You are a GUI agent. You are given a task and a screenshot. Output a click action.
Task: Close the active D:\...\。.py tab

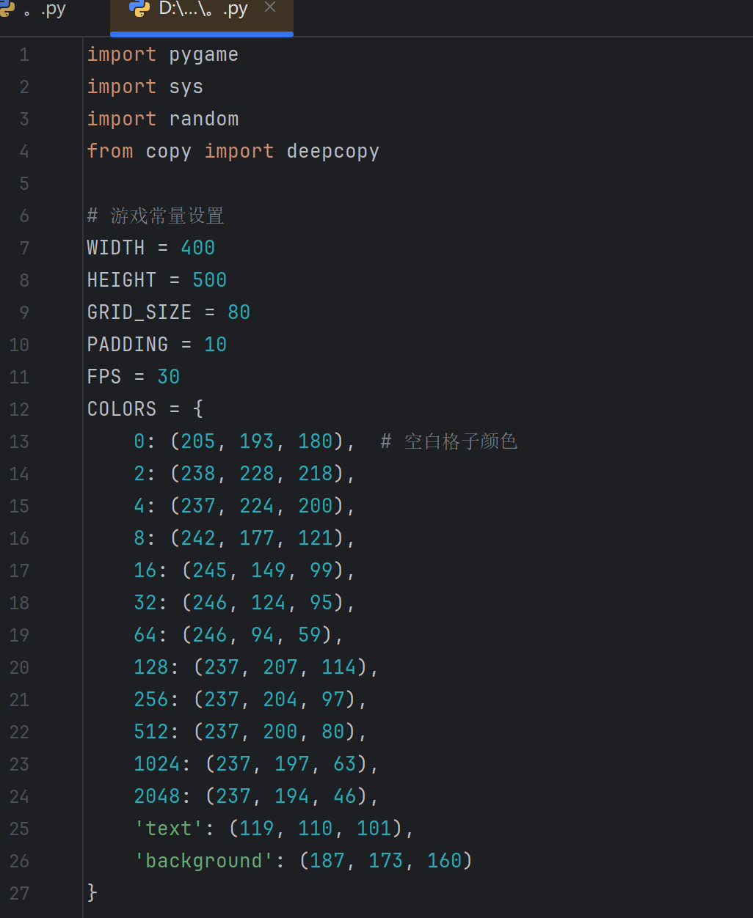(270, 8)
